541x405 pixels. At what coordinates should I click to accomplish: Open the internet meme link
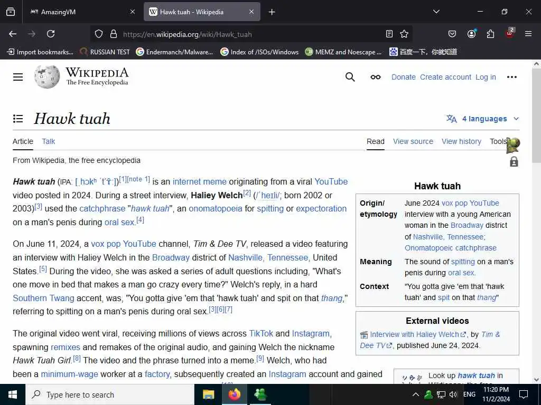(199, 181)
